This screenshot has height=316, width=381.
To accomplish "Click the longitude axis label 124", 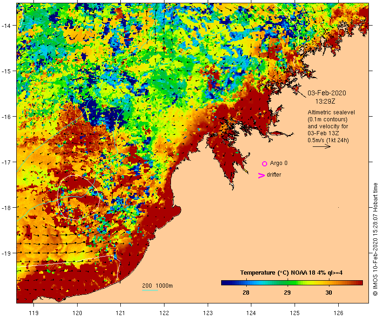I will pyautogui.click(x=251, y=313).
